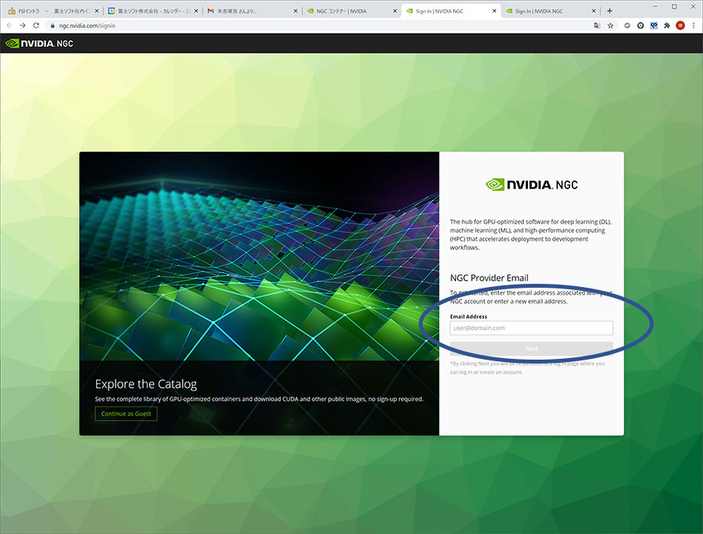The height and width of the screenshot is (534, 703).
Task: Open the red profile avatar
Action: 680,26
